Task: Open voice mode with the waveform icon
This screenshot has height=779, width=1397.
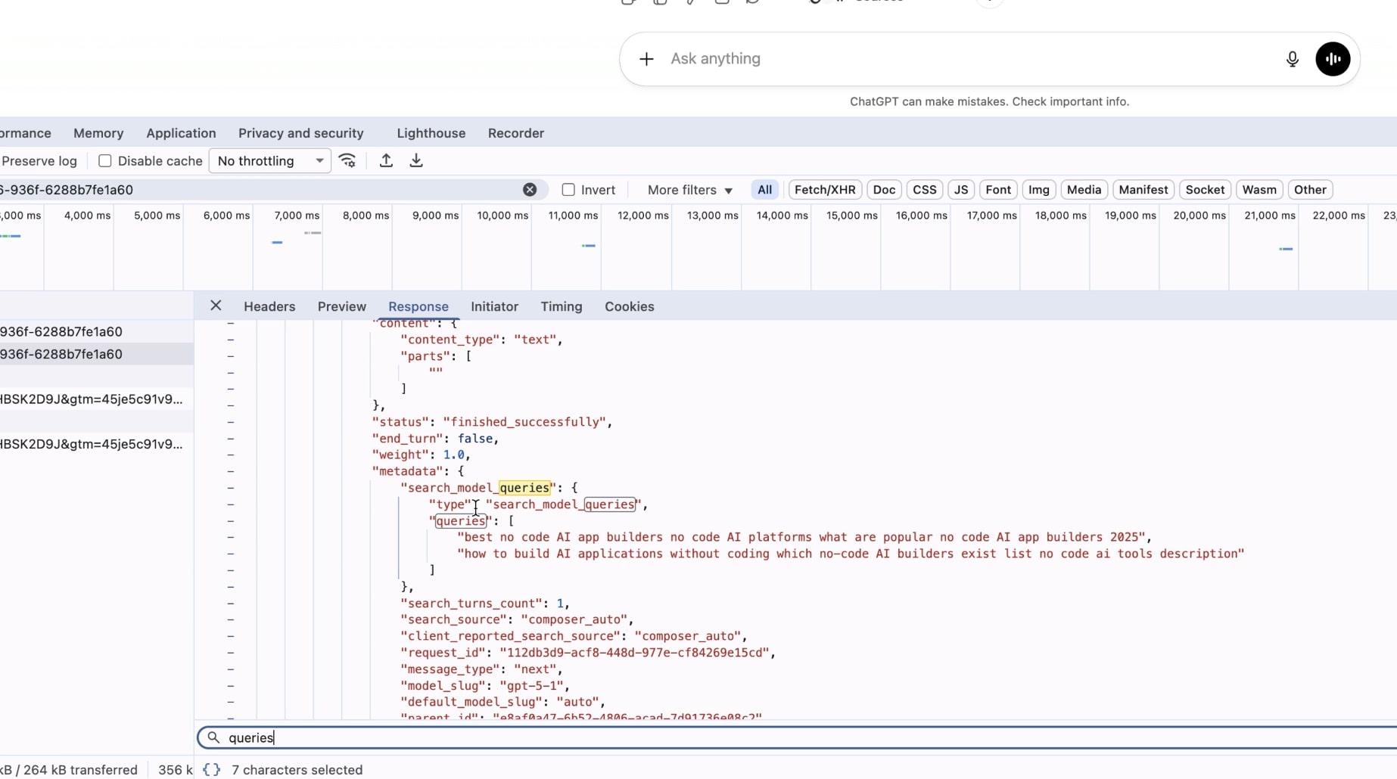Action: coord(1332,59)
